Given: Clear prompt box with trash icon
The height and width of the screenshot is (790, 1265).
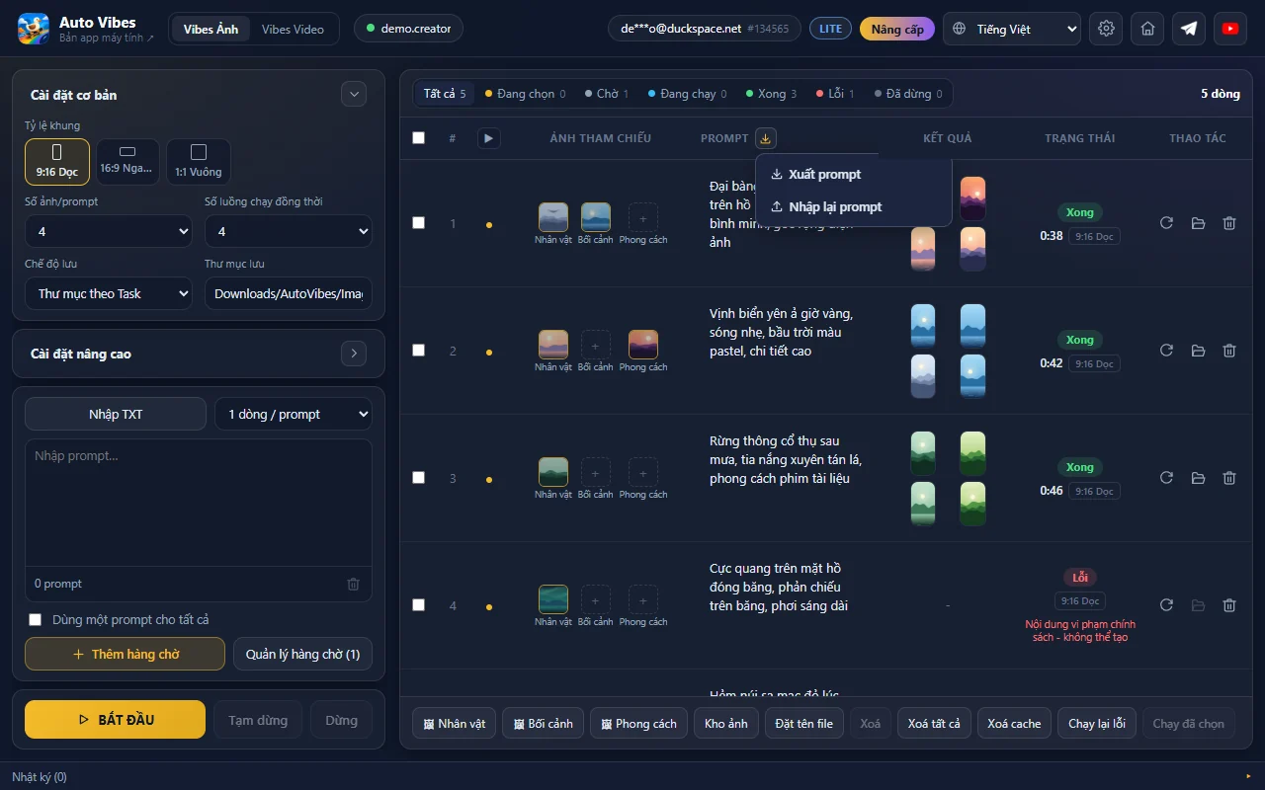Looking at the screenshot, I should (353, 584).
